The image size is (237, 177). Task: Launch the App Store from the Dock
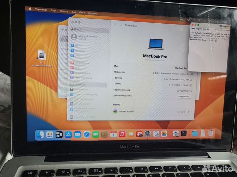(68, 135)
